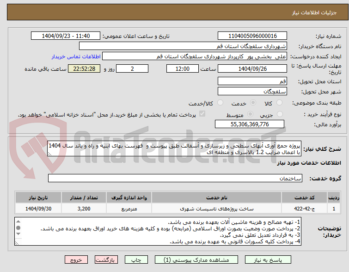Click the announcement date field 1404/09/23 - 11:40
The image size is (349, 272).
(66, 36)
